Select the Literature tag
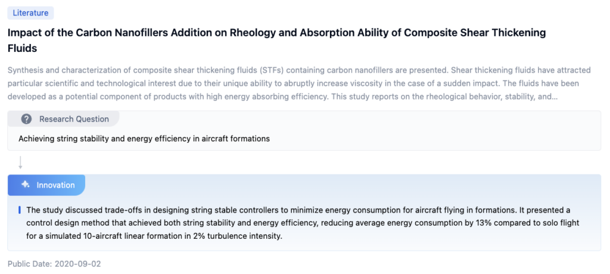Viewport: 610px width, 274px height. [30, 13]
